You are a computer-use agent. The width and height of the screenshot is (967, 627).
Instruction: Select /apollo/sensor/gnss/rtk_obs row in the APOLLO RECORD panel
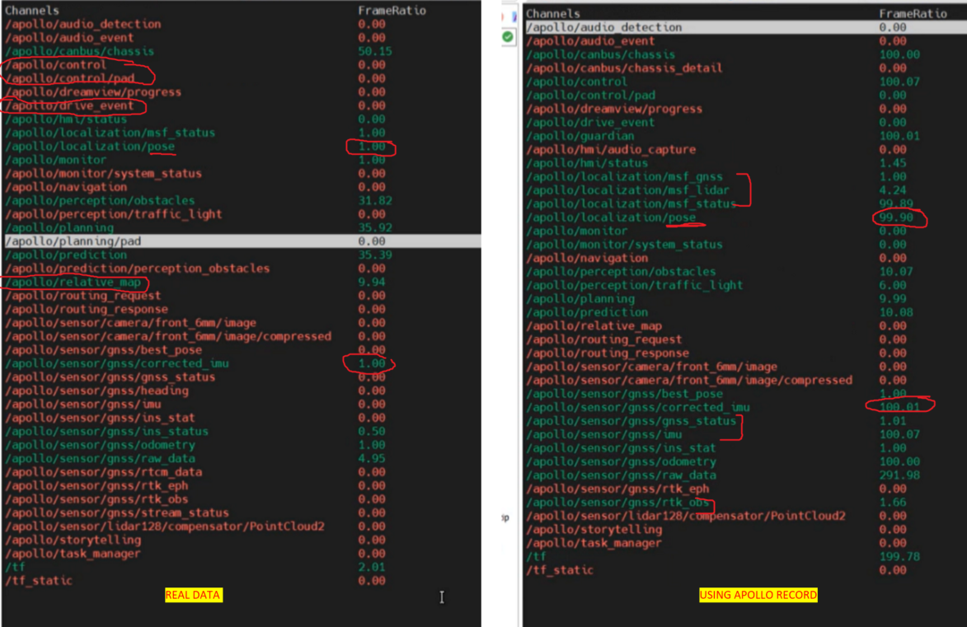tap(617, 502)
